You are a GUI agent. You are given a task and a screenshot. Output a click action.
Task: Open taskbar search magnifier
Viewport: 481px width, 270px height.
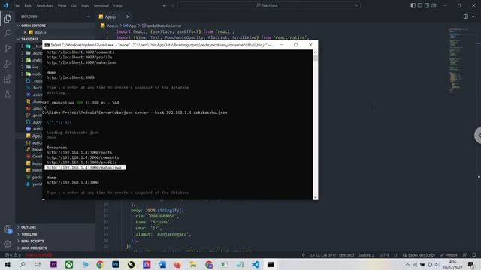[x=23, y=265]
